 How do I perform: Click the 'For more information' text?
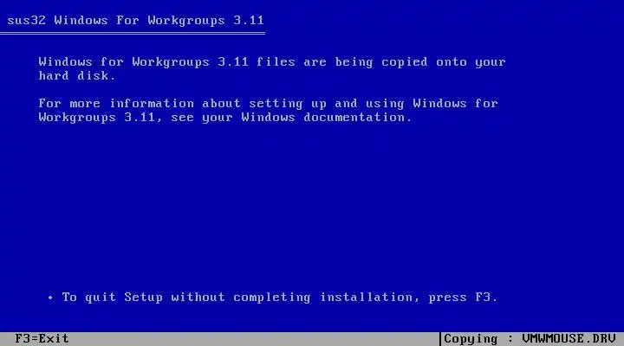(116, 104)
